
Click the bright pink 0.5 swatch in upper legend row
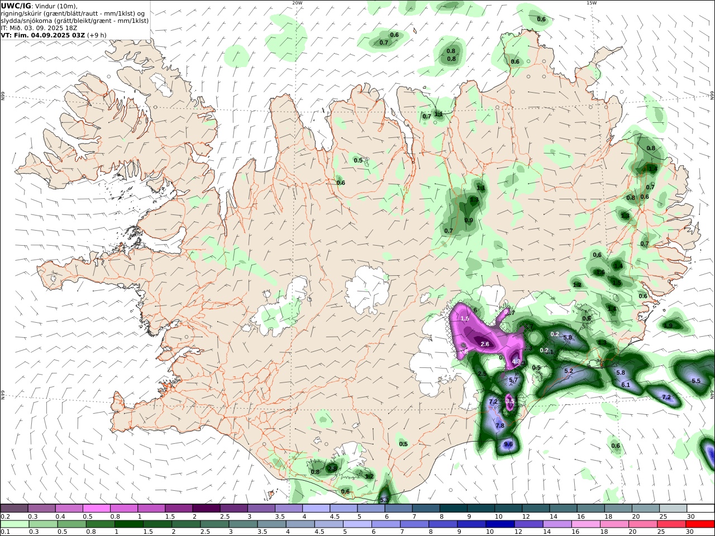[x=96, y=508]
